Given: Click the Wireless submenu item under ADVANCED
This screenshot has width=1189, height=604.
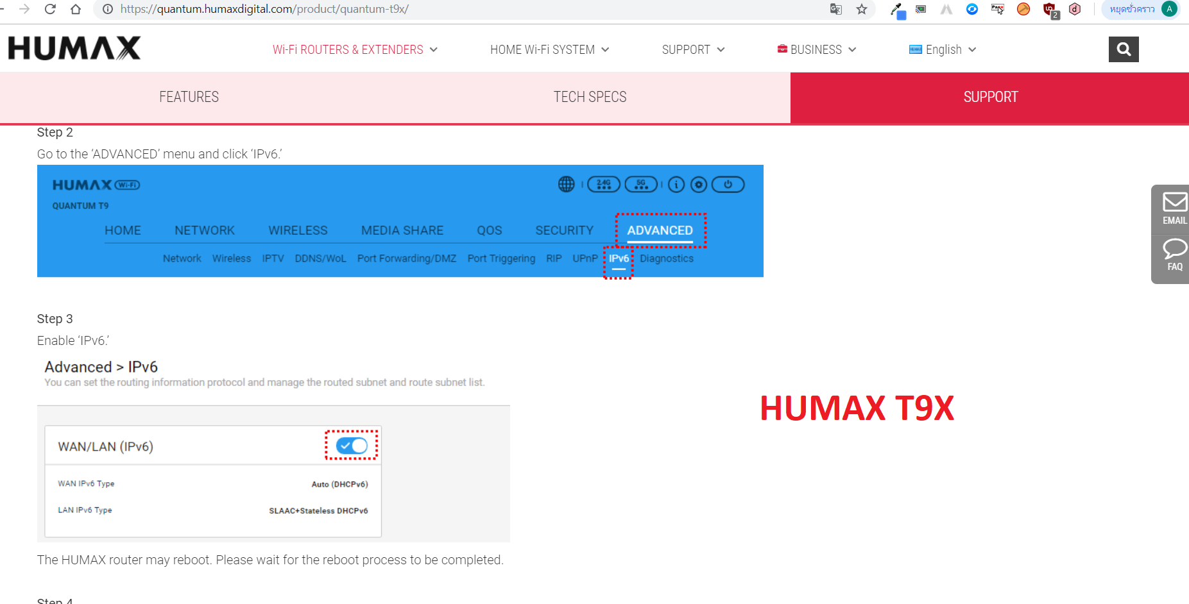Looking at the screenshot, I should point(232,258).
